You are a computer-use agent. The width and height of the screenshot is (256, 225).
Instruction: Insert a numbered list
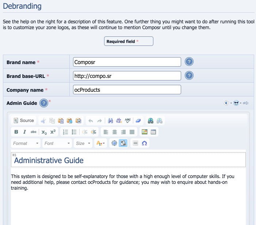click(65, 132)
